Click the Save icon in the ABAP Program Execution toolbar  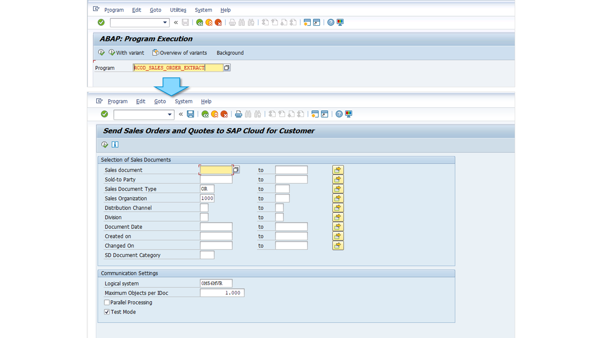point(185,23)
